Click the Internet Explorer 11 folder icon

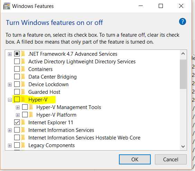point(23,122)
